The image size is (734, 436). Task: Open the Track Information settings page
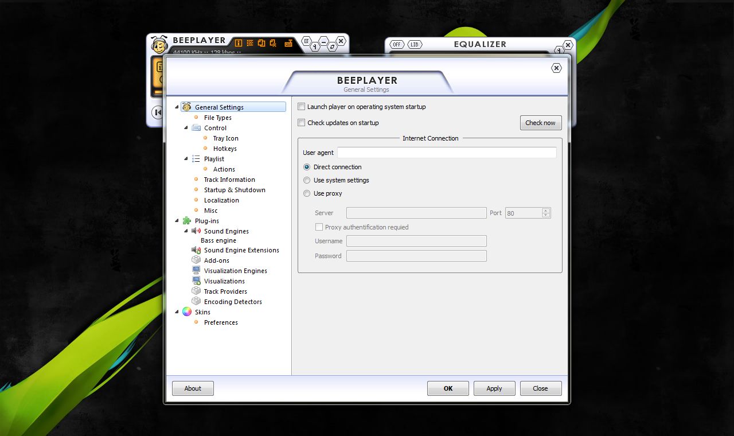click(229, 180)
